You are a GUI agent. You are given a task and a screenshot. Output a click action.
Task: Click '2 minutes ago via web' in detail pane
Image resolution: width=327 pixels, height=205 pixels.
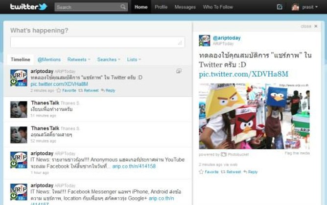coord(218,164)
